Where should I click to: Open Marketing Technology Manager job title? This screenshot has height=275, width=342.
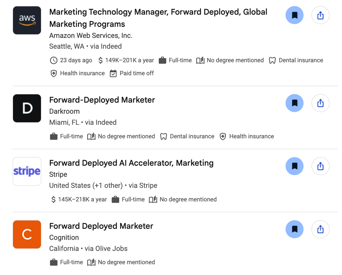[x=158, y=18]
